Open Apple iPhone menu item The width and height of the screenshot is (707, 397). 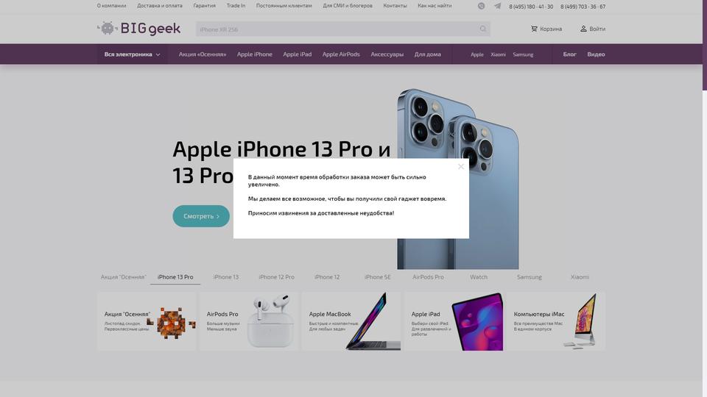click(x=255, y=54)
